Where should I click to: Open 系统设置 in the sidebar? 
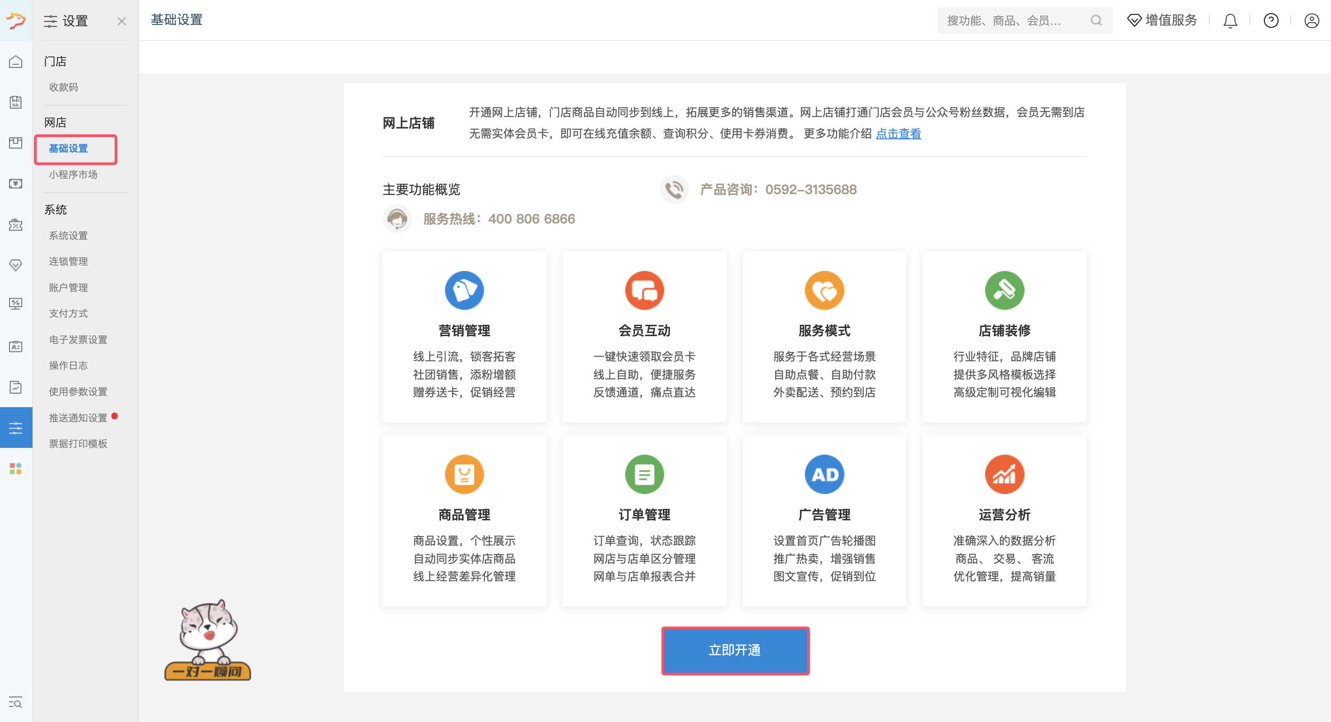[x=68, y=236]
